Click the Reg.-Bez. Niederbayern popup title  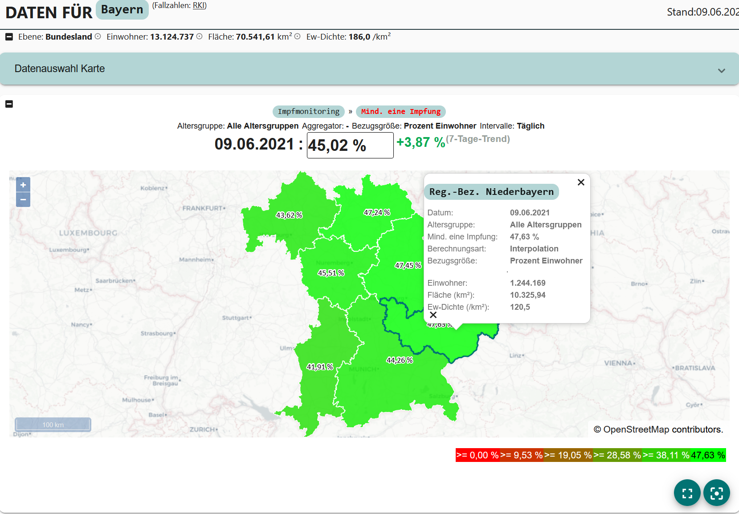[491, 192]
